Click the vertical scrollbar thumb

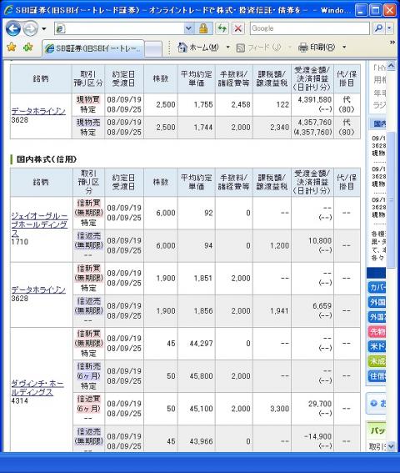(391, 199)
